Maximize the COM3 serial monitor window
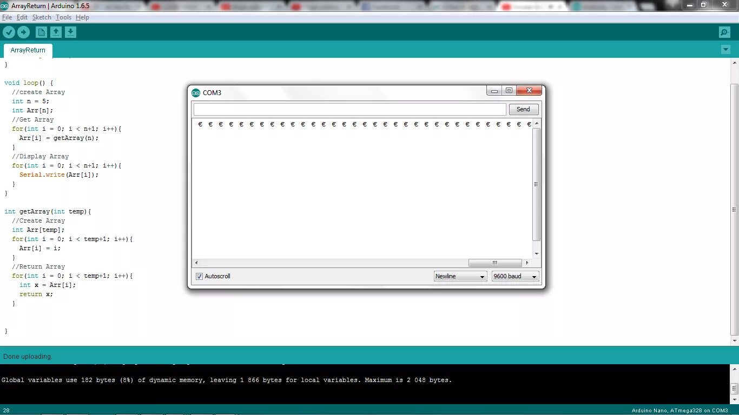Viewport: 739px width, 415px height. [x=509, y=90]
